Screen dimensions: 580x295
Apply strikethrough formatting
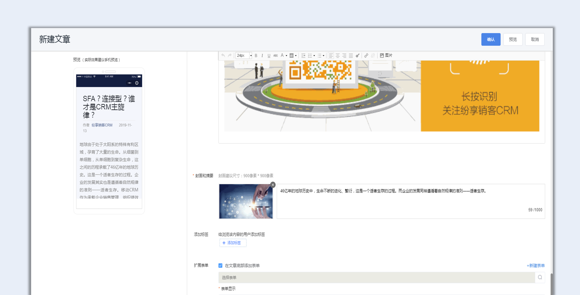(275, 56)
